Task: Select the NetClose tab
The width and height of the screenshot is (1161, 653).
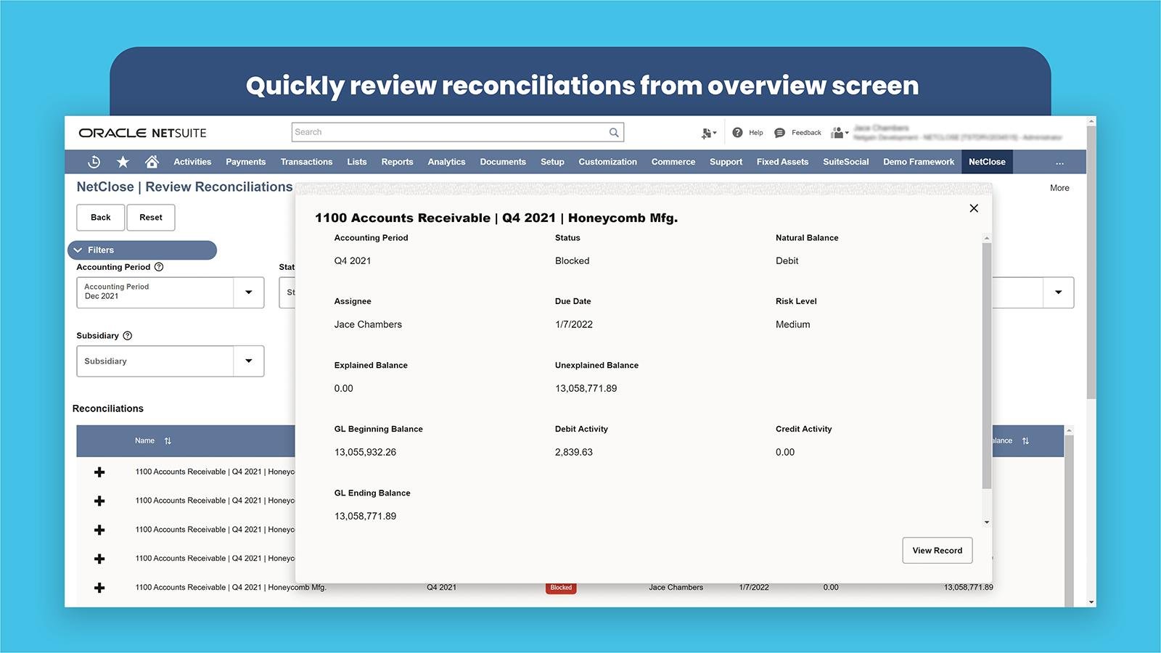Action: tap(987, 162)
